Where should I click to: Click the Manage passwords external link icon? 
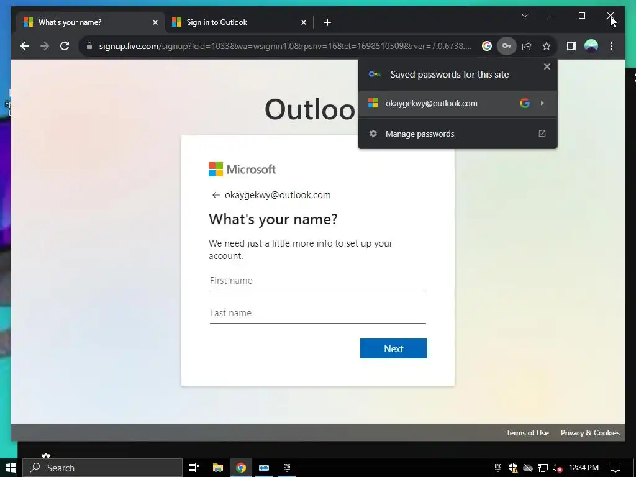click(542, 134)
